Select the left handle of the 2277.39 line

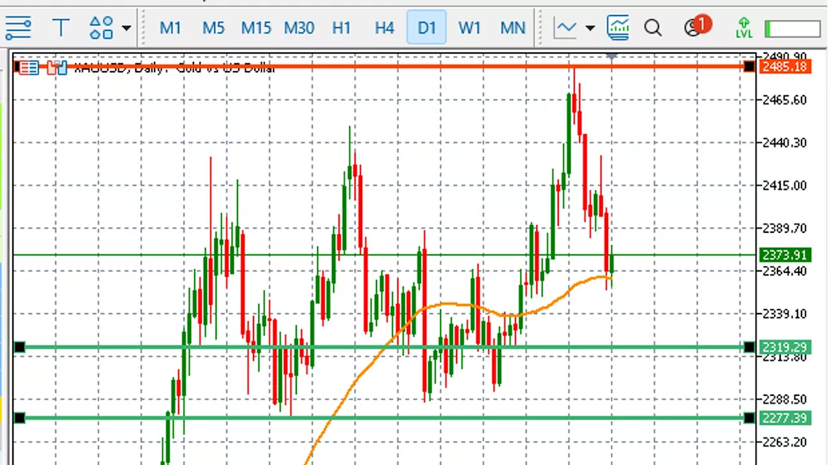pyautogui.click(x=19, y=418)
